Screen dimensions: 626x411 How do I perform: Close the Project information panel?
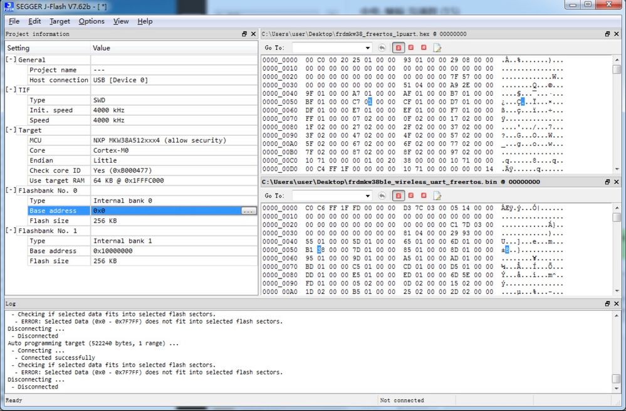point(253,34)
